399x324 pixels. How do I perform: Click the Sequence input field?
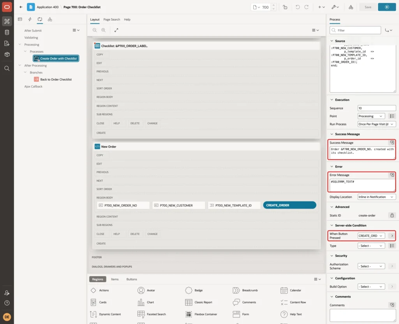(x=377, y=108)
